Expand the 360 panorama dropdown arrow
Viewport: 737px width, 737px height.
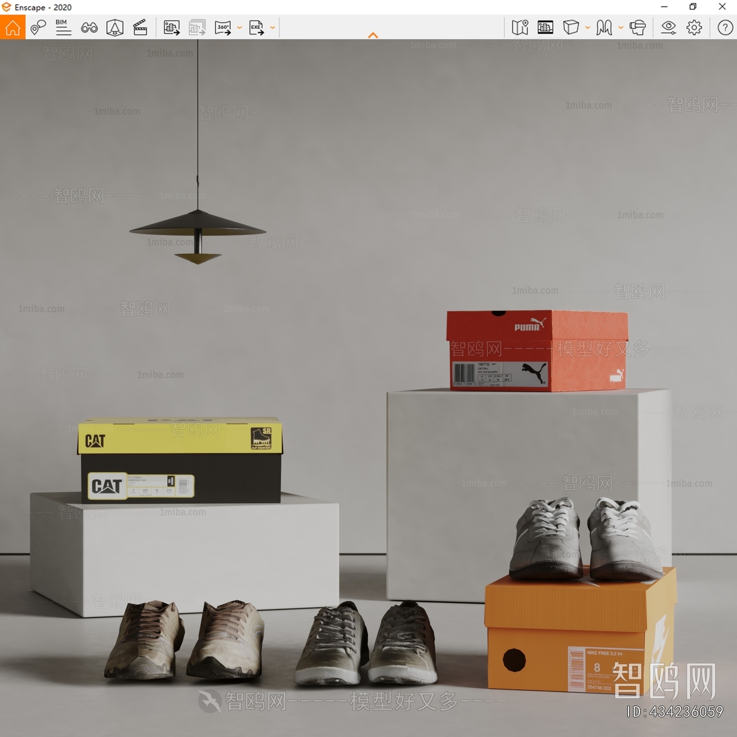[240, 28]
